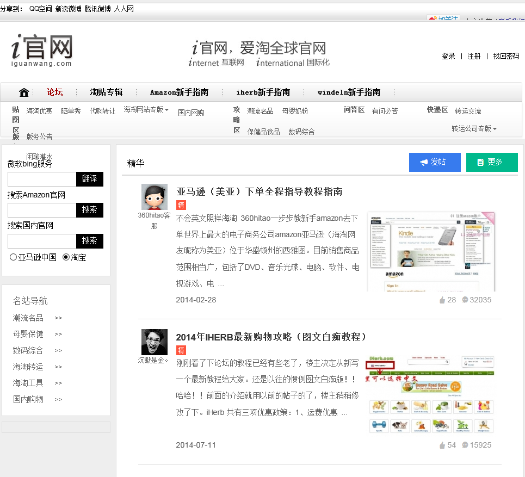Open Amazon新手指南 tab
The height and width of the screenshot is (477, 525).
click(179, 92)
